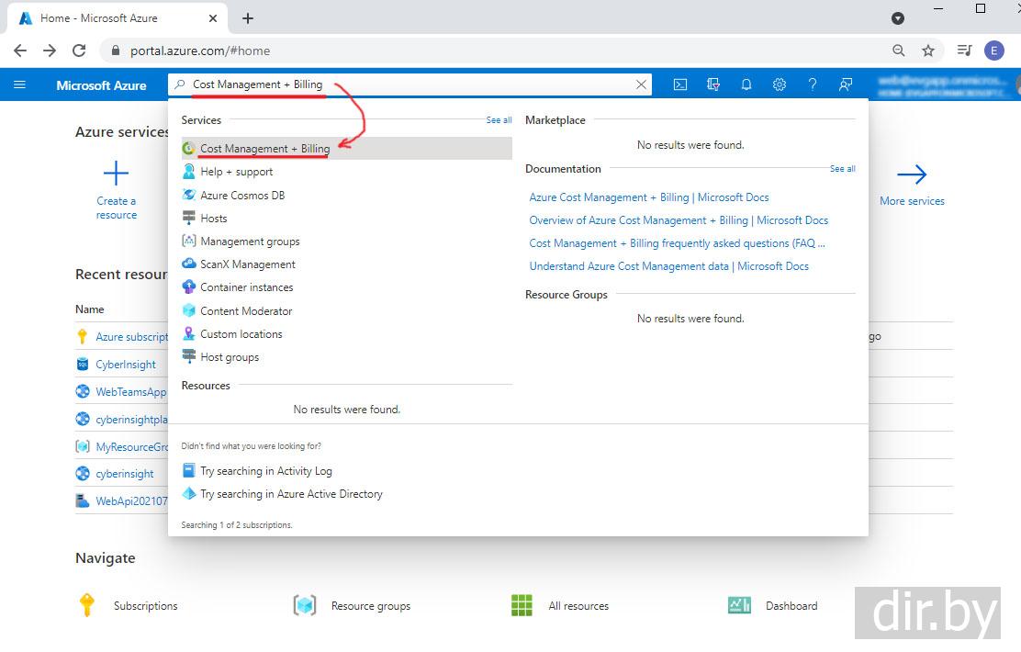Click See all for Services

(499, 120)
